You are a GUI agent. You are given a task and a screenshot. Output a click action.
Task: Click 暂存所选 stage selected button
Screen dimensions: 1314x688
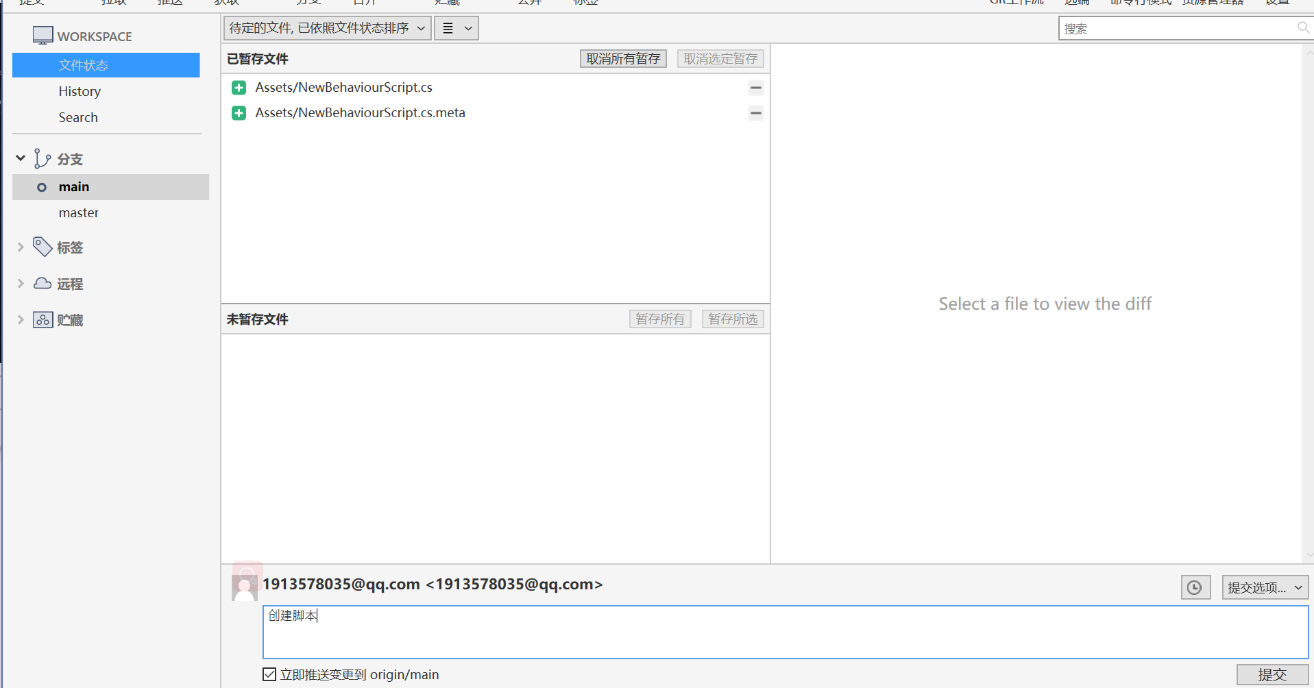pyautogui.click(x=733, y=319)
